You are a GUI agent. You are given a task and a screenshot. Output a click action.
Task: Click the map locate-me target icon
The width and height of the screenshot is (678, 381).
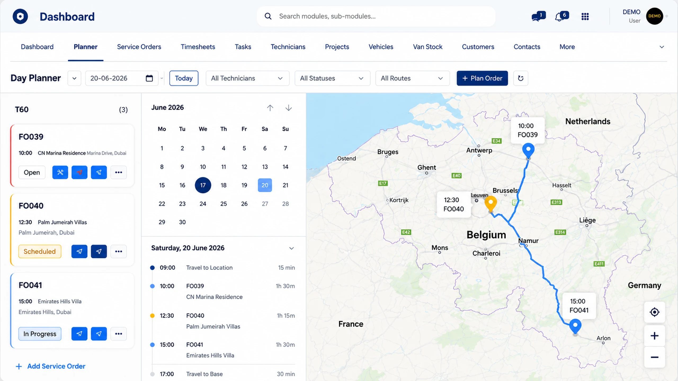[654, 312]
